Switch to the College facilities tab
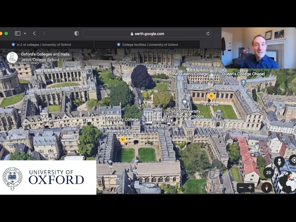296x222 pixels. pyautogui.click(x=147, y=45)
